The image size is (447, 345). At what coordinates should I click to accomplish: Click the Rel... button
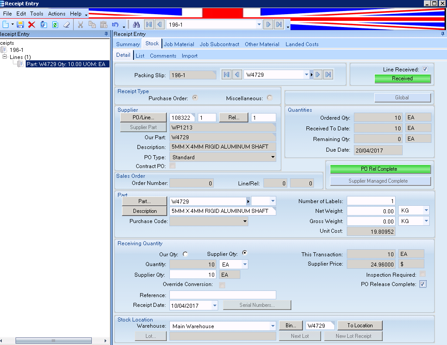pyautogui.click(x=234, y=118)
